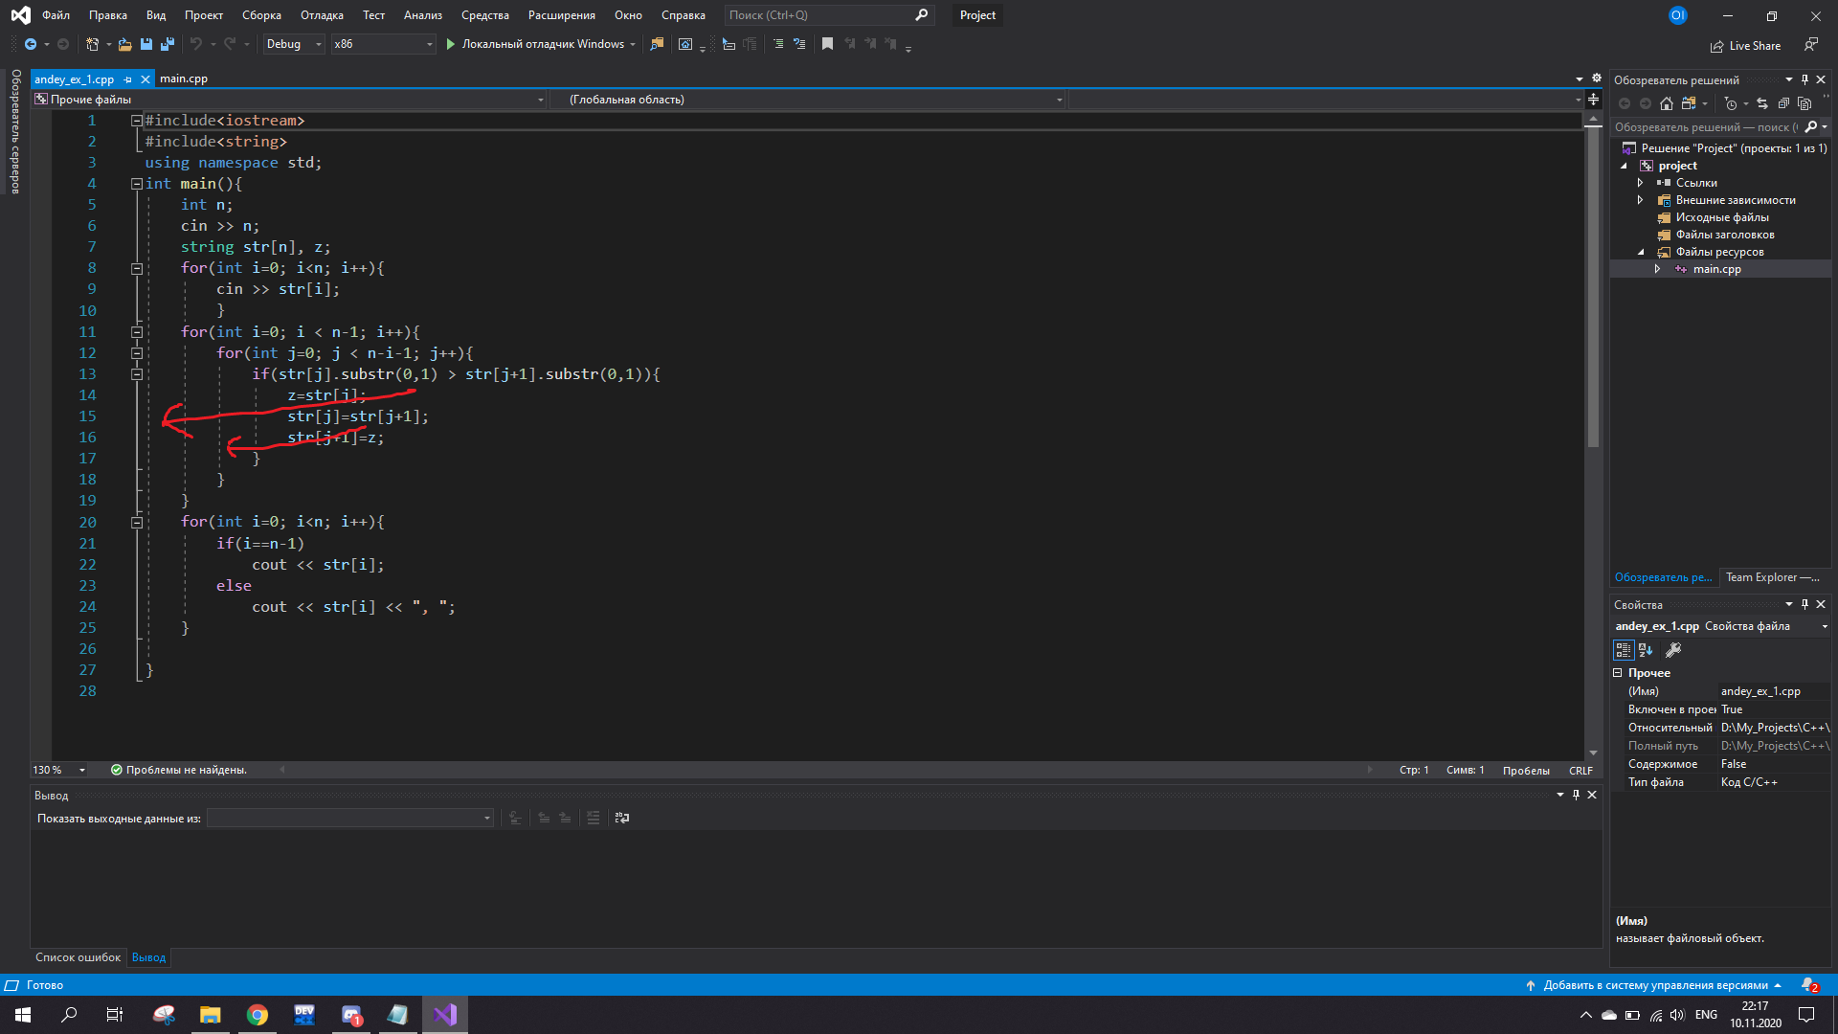This screenshot has width=1838, height=1034.
Task: Open Chrome from the Windows taskbar
Action: click(257, 1015)
